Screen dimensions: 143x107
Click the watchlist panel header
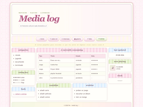point(54,85)
